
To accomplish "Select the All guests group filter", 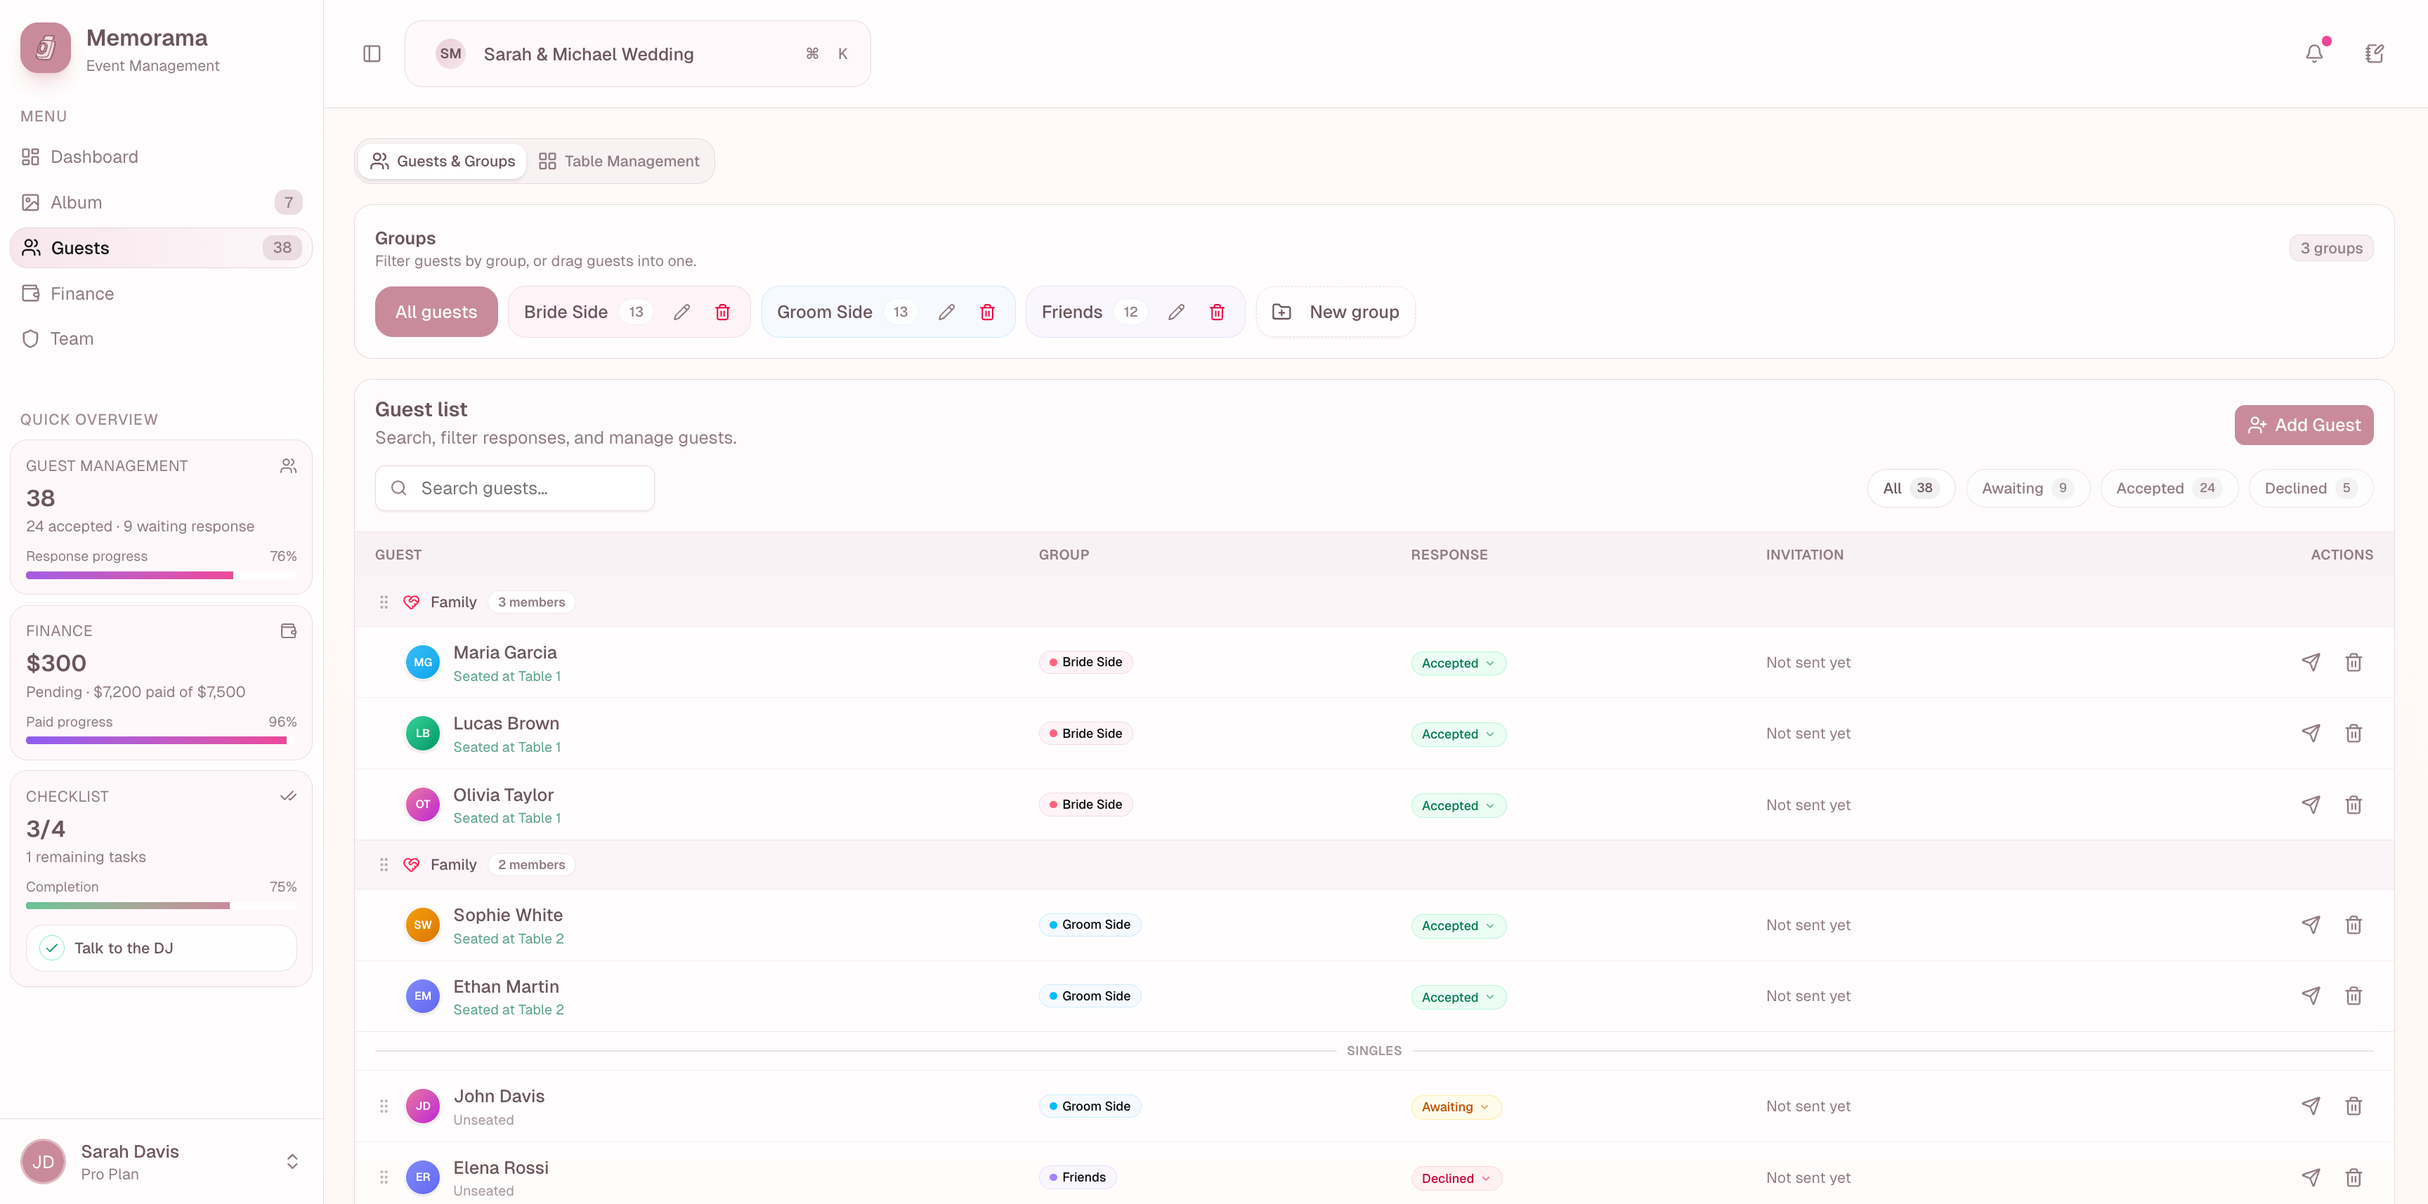I will [436, 312].
